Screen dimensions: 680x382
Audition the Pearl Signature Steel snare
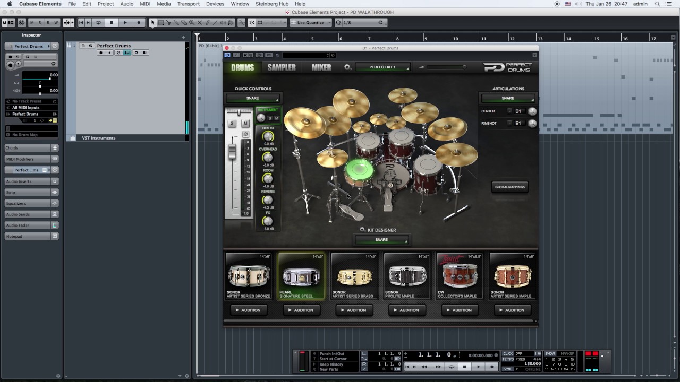point(301,310)
